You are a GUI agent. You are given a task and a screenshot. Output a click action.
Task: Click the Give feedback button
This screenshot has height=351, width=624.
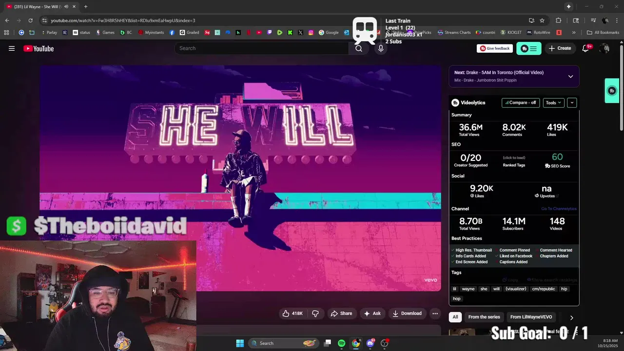click(x=494, y=48)
